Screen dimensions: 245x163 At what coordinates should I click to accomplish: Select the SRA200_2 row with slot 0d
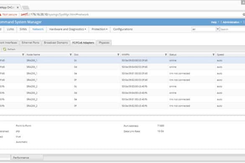click(x=122, y=93)
